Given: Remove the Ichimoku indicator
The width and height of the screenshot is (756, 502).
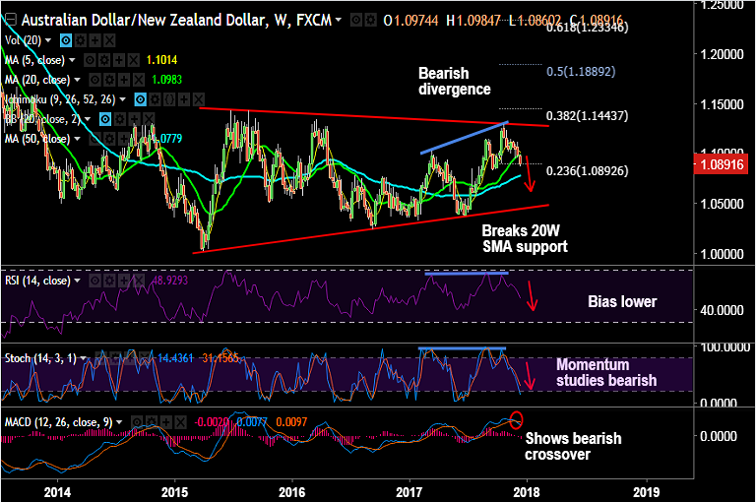Looking at the screenshot, I should pos(198,99).
